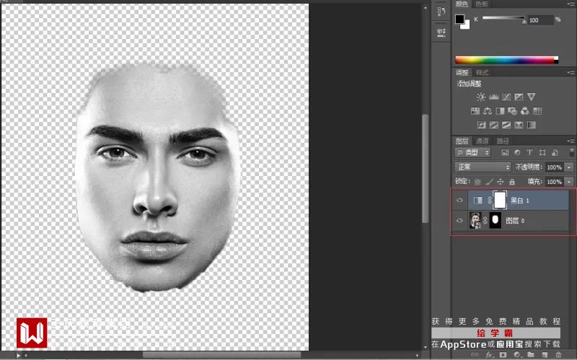The height and width of the screenshot is (360, 577).
Task: Click the K value input field
Action: coord(540,20)
